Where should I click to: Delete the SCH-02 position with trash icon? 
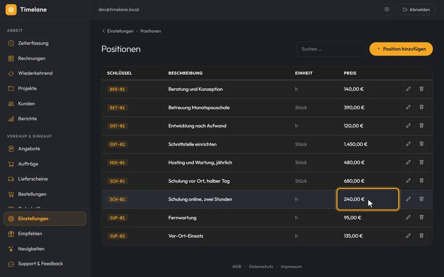[x=421, y=199]
